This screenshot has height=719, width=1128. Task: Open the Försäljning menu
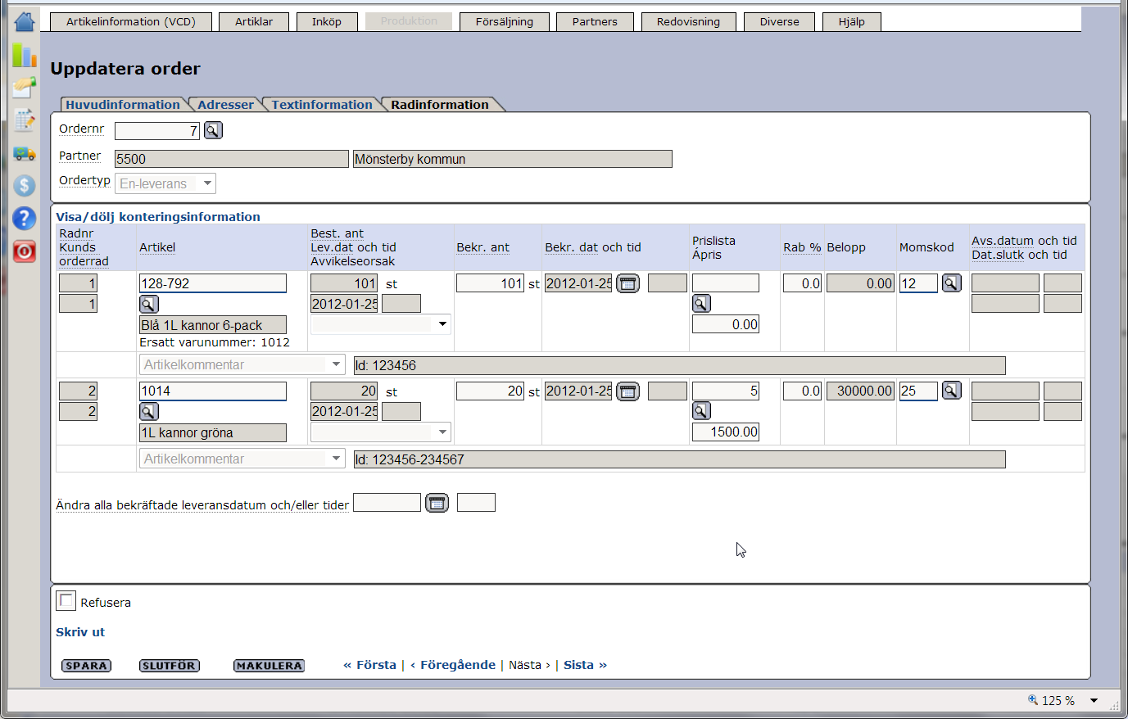pos(505,22)
